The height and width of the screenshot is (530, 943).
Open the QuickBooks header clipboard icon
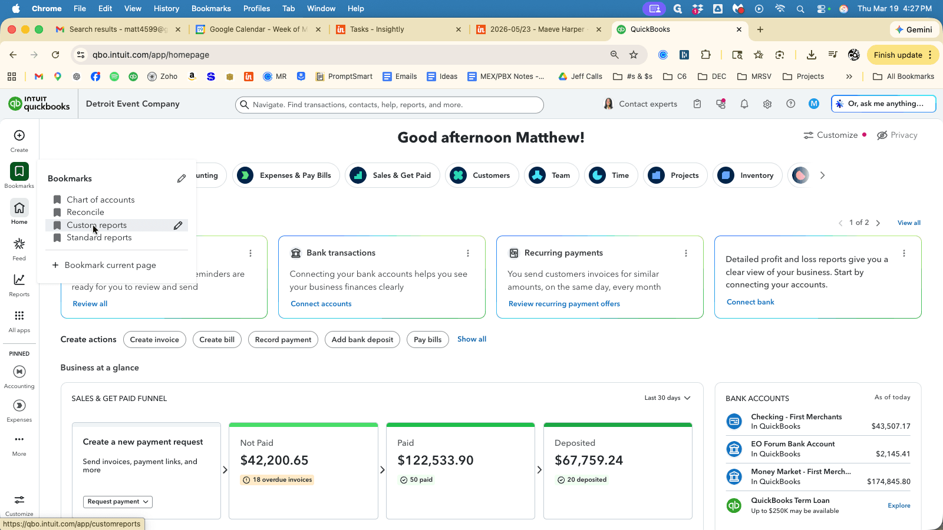[697, 104]
